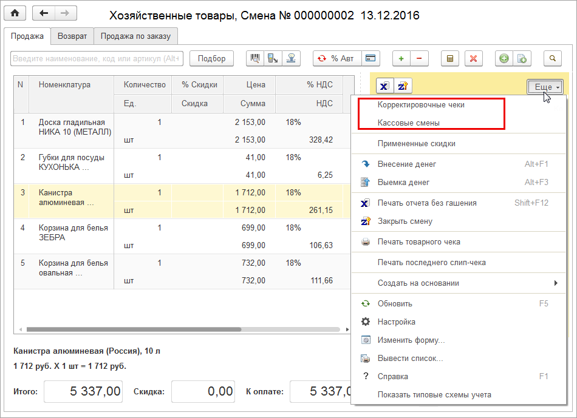
Task: Click the К оплате amount field
Action: (321, 391)
